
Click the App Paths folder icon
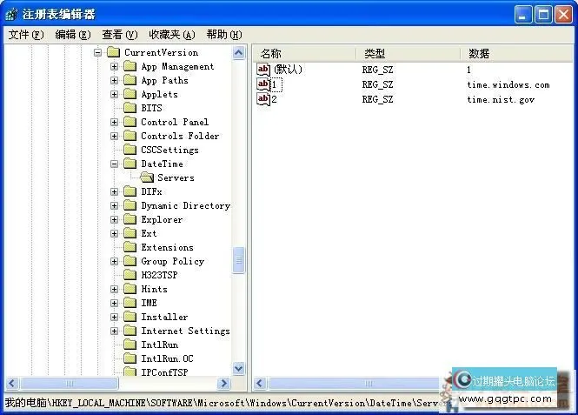130,80
